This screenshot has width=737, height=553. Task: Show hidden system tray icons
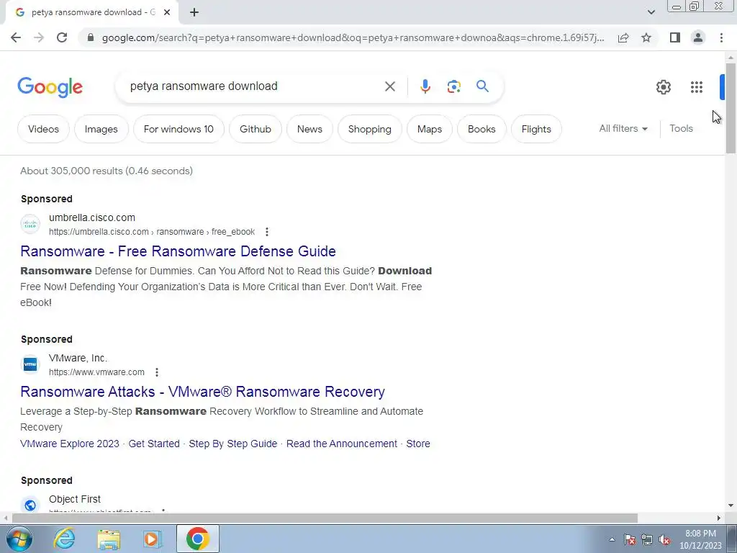(612, 539)
